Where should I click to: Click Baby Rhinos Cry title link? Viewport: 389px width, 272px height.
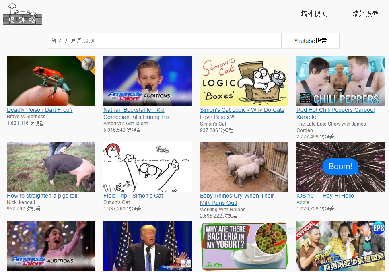(x=237, y=199)
